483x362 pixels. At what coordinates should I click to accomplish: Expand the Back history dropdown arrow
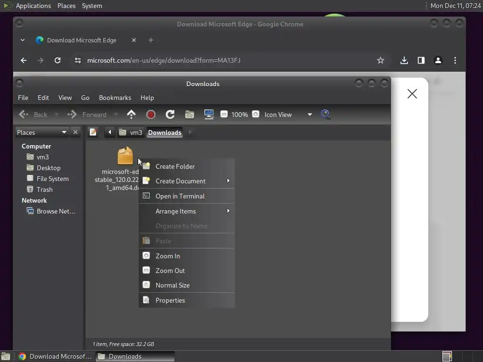point(57,115)
